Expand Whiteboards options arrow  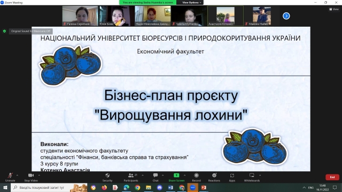coord(260,175)
